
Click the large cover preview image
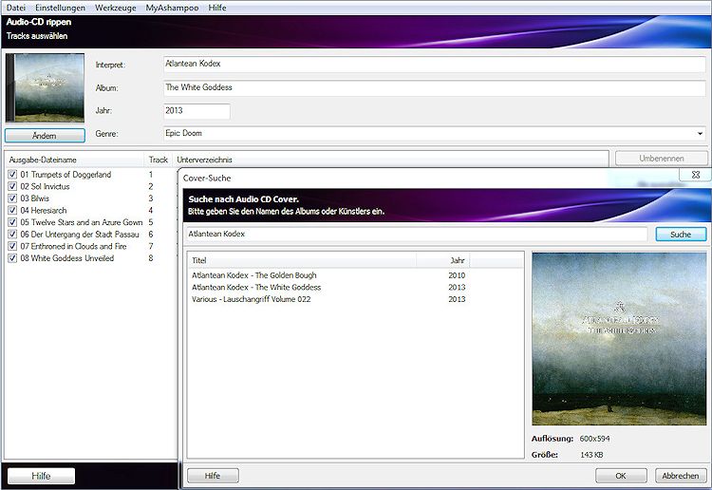click(618, 338)
